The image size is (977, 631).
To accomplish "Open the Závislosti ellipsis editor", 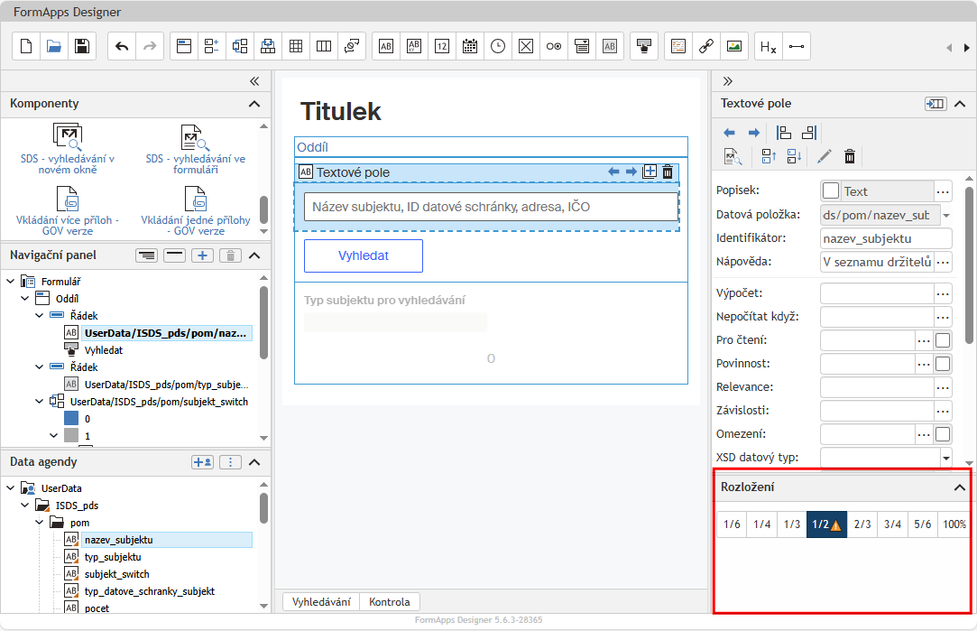I will [943, 411].
